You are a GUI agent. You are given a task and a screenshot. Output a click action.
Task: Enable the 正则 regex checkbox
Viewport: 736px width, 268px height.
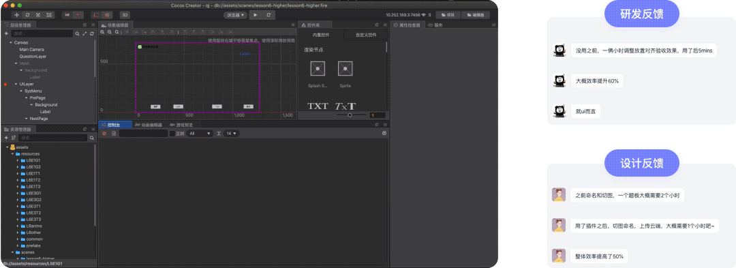(172, 134)
